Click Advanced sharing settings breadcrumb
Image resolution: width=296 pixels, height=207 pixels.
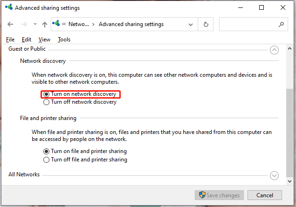click(131, 24)
